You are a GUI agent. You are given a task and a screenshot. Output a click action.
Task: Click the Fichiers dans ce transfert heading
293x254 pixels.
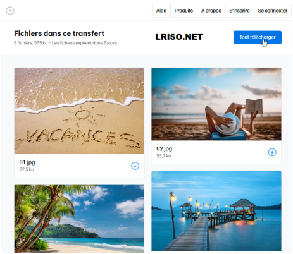click(x=59, y=33)
